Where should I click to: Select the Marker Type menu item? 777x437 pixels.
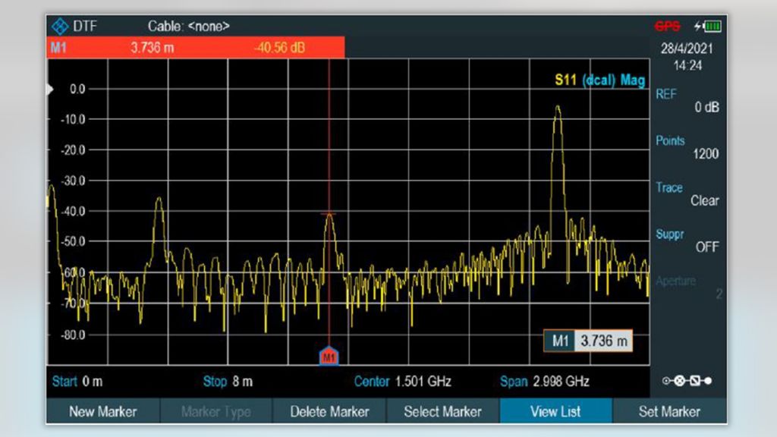(216, 411)
